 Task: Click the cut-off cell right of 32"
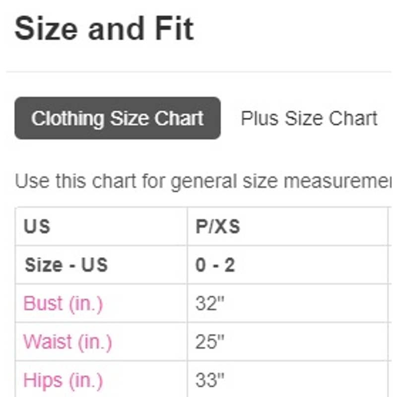tap(392, 303)
